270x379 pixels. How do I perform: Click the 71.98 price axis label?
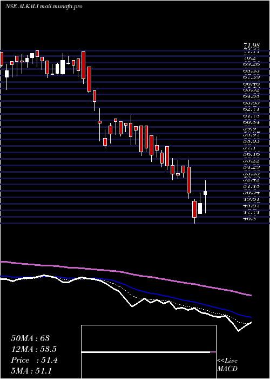251,45
